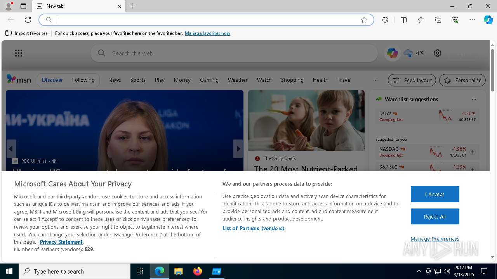Open The Spicy Chefs article image

point(306,120)
